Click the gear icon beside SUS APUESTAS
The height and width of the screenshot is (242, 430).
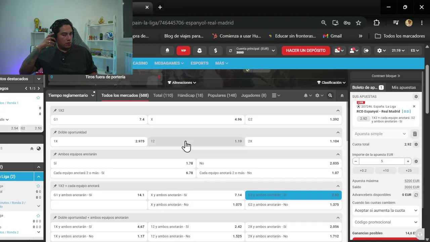coord(416,96)
